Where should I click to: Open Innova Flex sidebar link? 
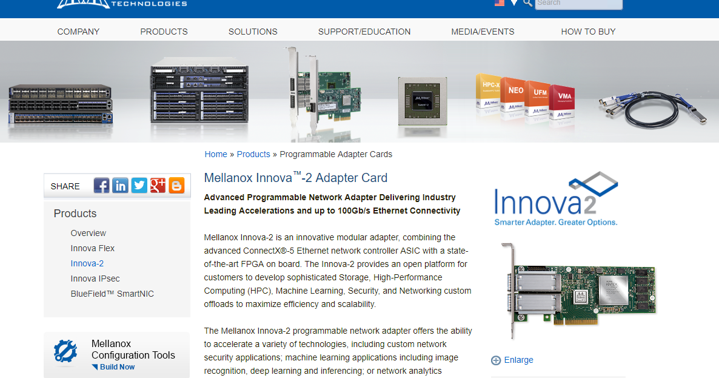[x=93, y=248]
